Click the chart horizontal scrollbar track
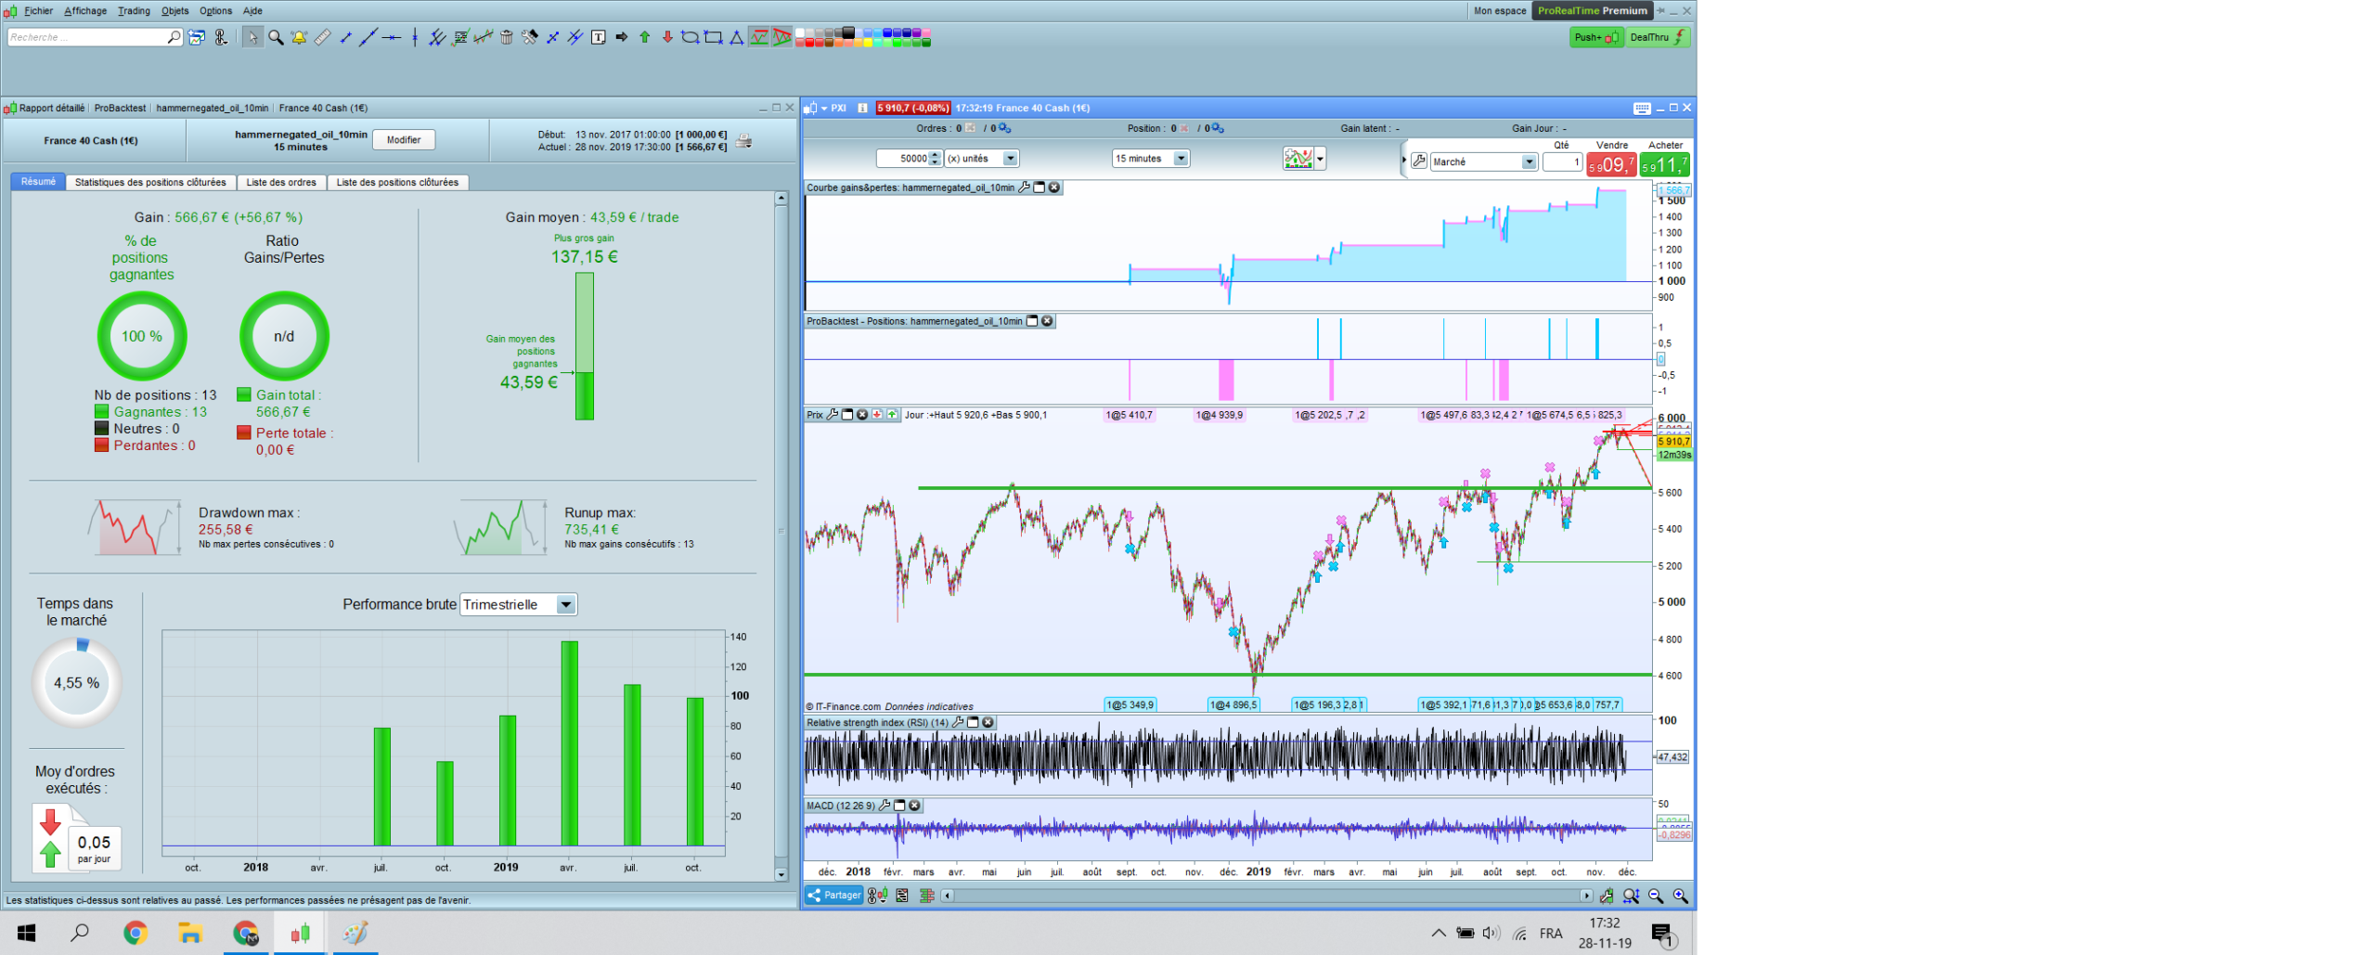 pyautogui.click(x=1267, y=896)
